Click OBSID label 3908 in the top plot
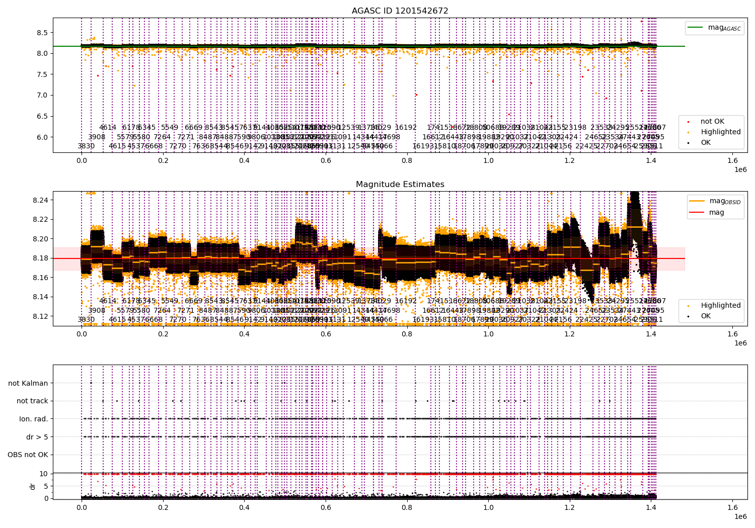The height and width of the screenshot is (528, 755). (x=97, y=137)
